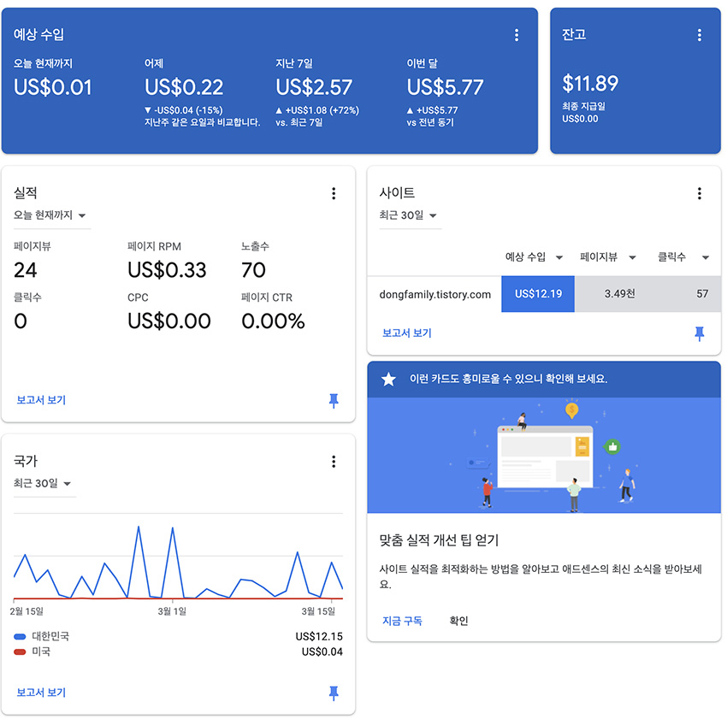727x719 pixels.
Task: Click the star icon on the suggestion banner
Action: [389, 378]
